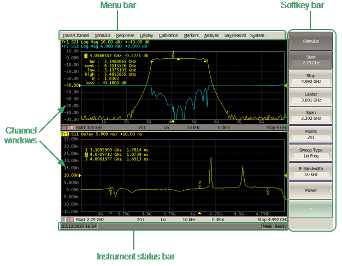Click the marker 3 readout 4.8081977 GHz
342x266 pixels.
[116, 159]
